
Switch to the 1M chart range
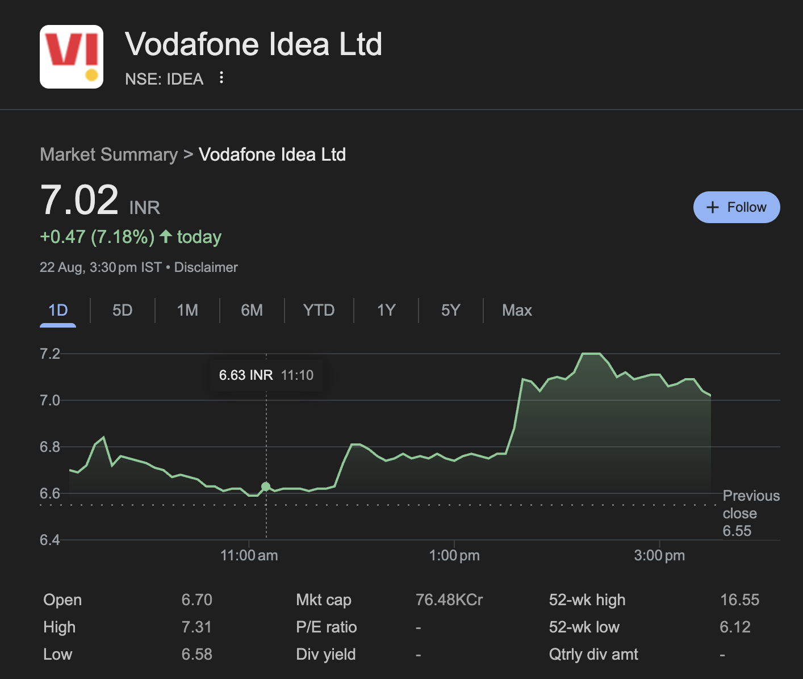tap(187, 310)
